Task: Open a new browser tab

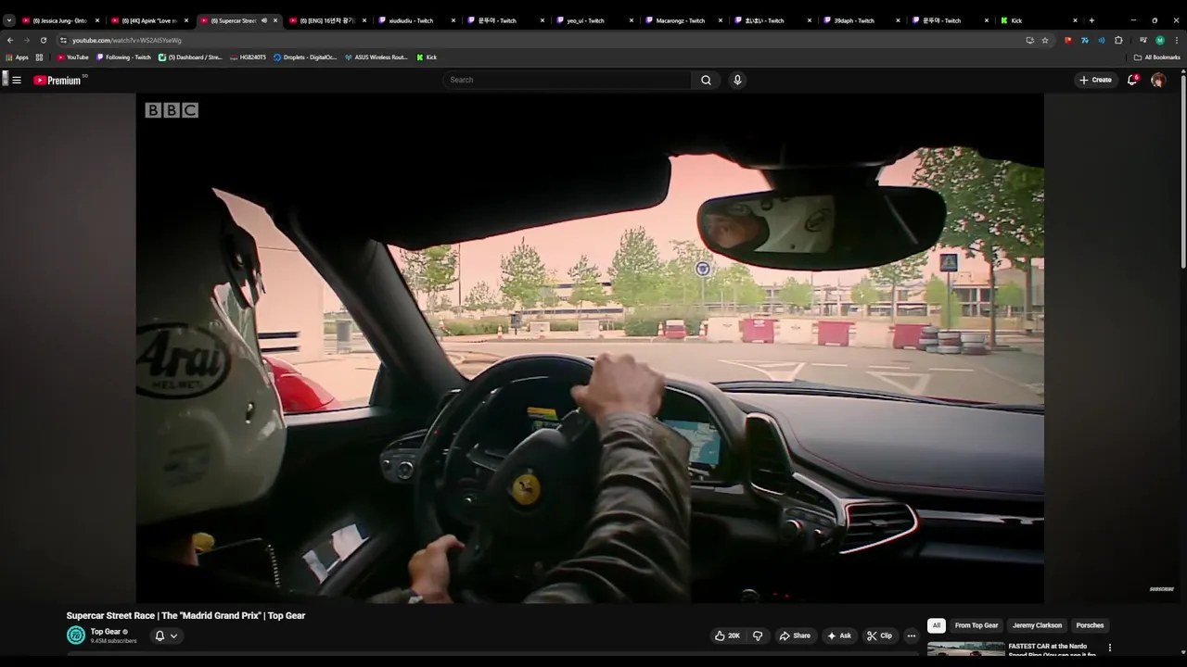Action: coord(1091,20)
